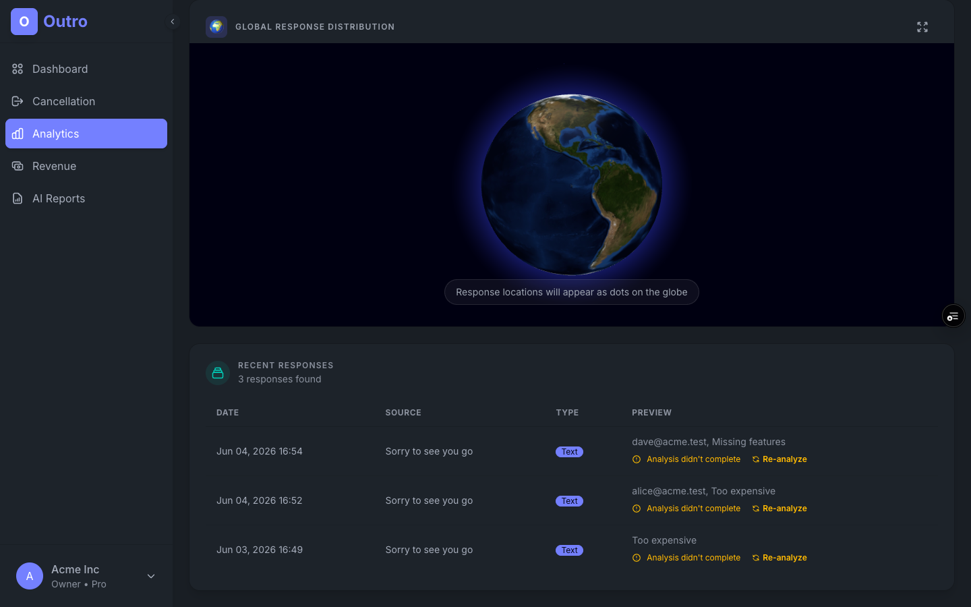Viewport: 971px width, 607px height.
Task: Click the Recent Responses inbox icon
Action: click(218, 372)
